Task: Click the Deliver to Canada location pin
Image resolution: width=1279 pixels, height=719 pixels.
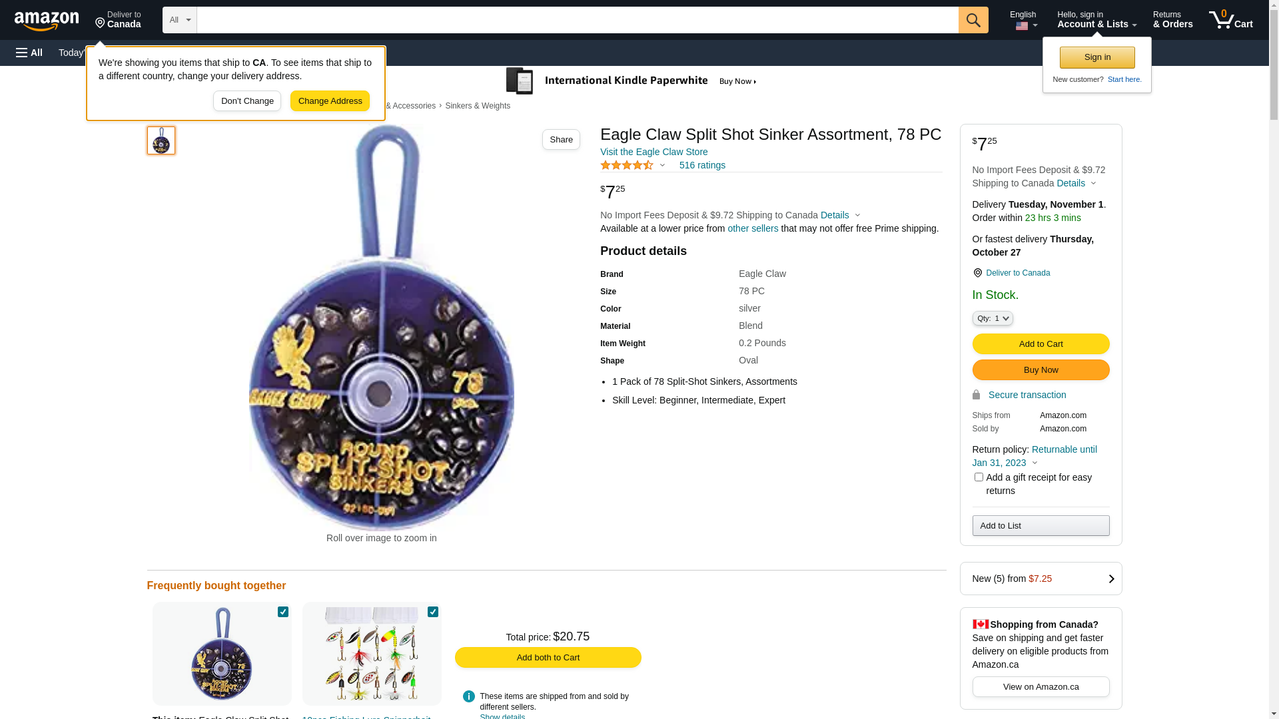Action: coord(977,273)
